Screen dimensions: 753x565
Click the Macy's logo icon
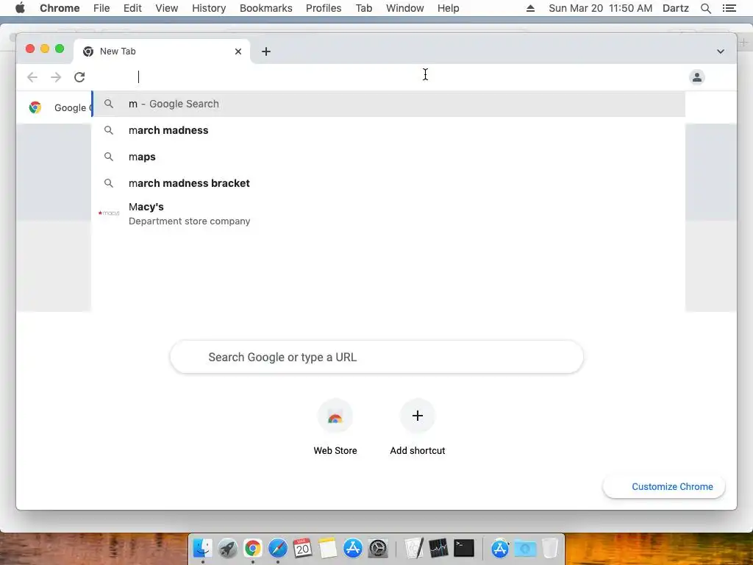point(109,213)
